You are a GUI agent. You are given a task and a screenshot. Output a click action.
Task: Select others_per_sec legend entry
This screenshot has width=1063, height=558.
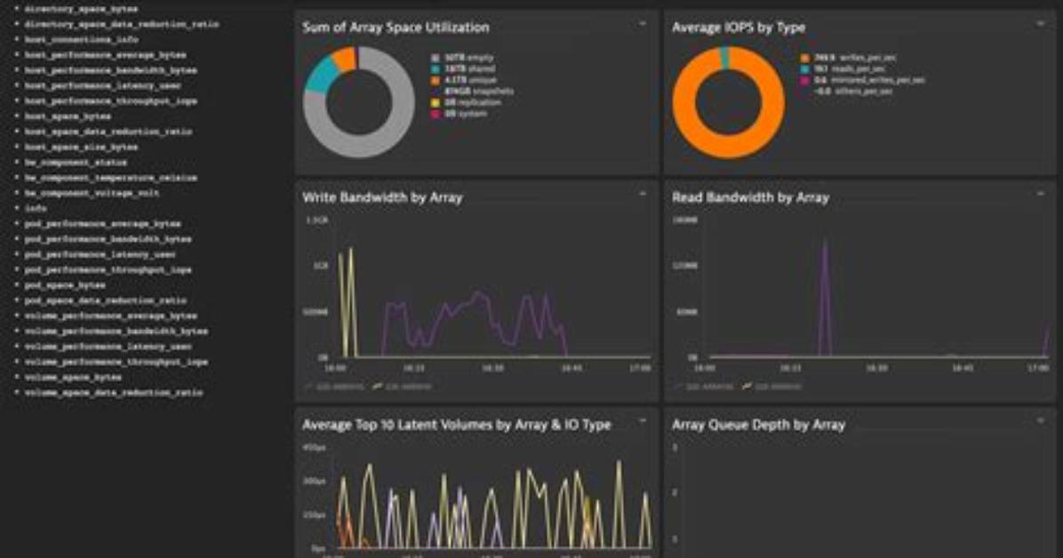(853, 92)
